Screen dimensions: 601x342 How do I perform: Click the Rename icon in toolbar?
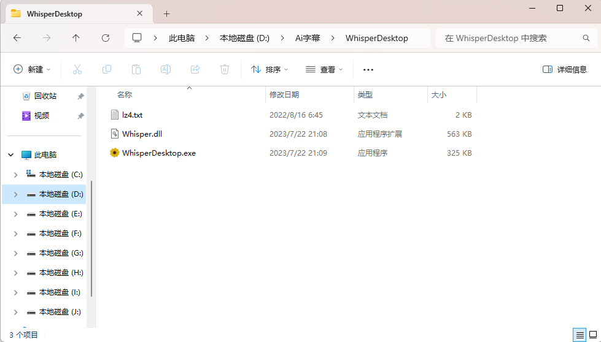point(166,69)
